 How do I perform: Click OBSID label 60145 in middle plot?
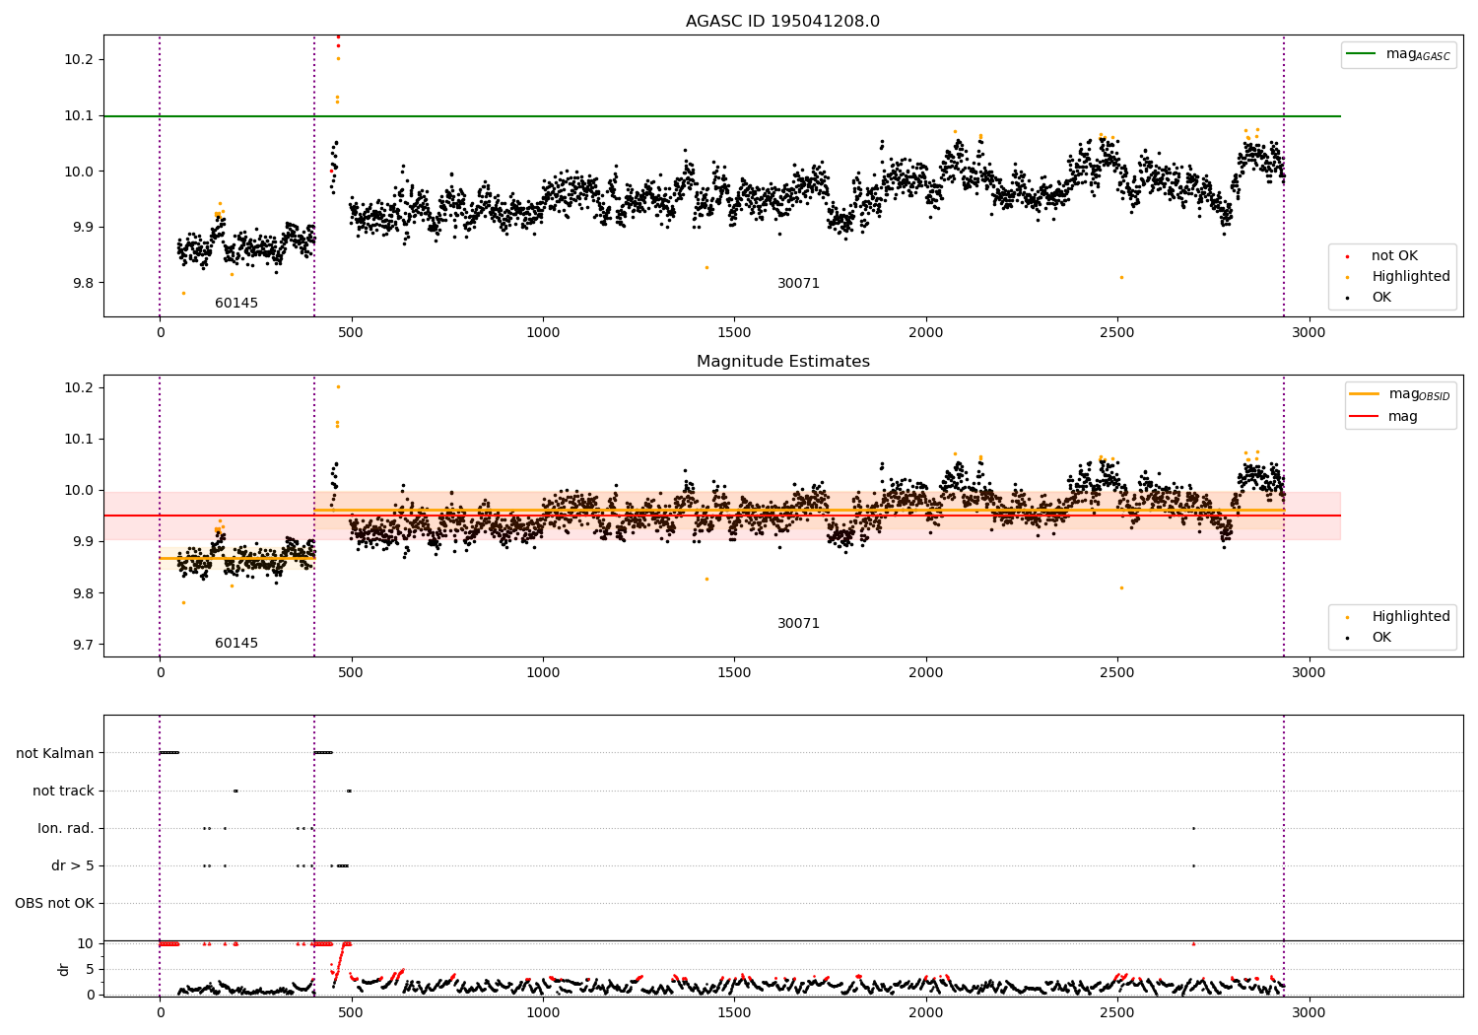click(236, 644)
